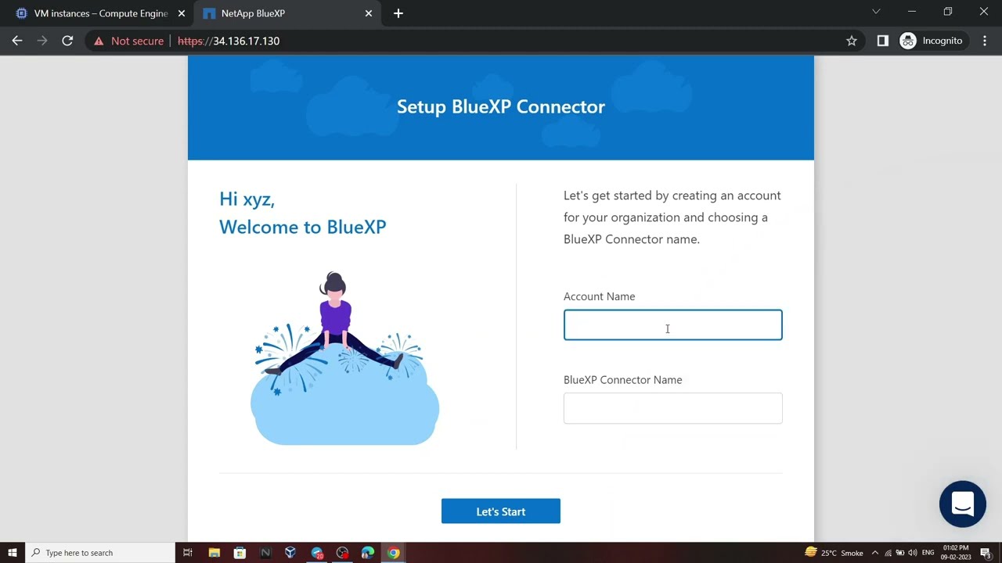
Task: Click the Account Name input field
Action: tap(672, 325)
